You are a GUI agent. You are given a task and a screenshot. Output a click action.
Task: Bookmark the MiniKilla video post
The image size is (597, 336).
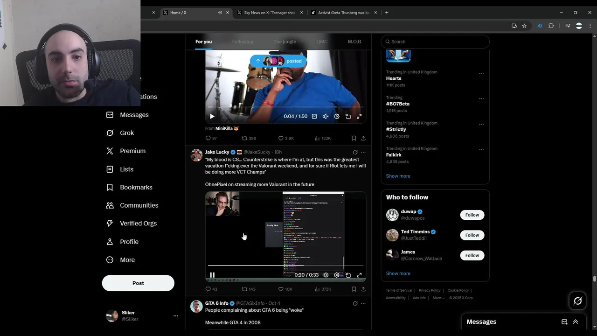tap(354, 138)
